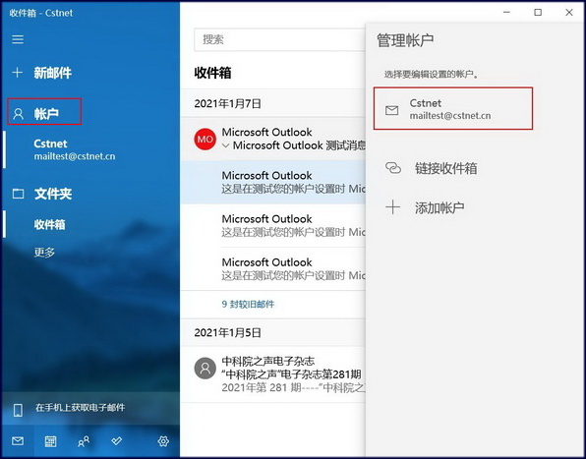Open the To Do checkmark icon

(x=117, y=441)
